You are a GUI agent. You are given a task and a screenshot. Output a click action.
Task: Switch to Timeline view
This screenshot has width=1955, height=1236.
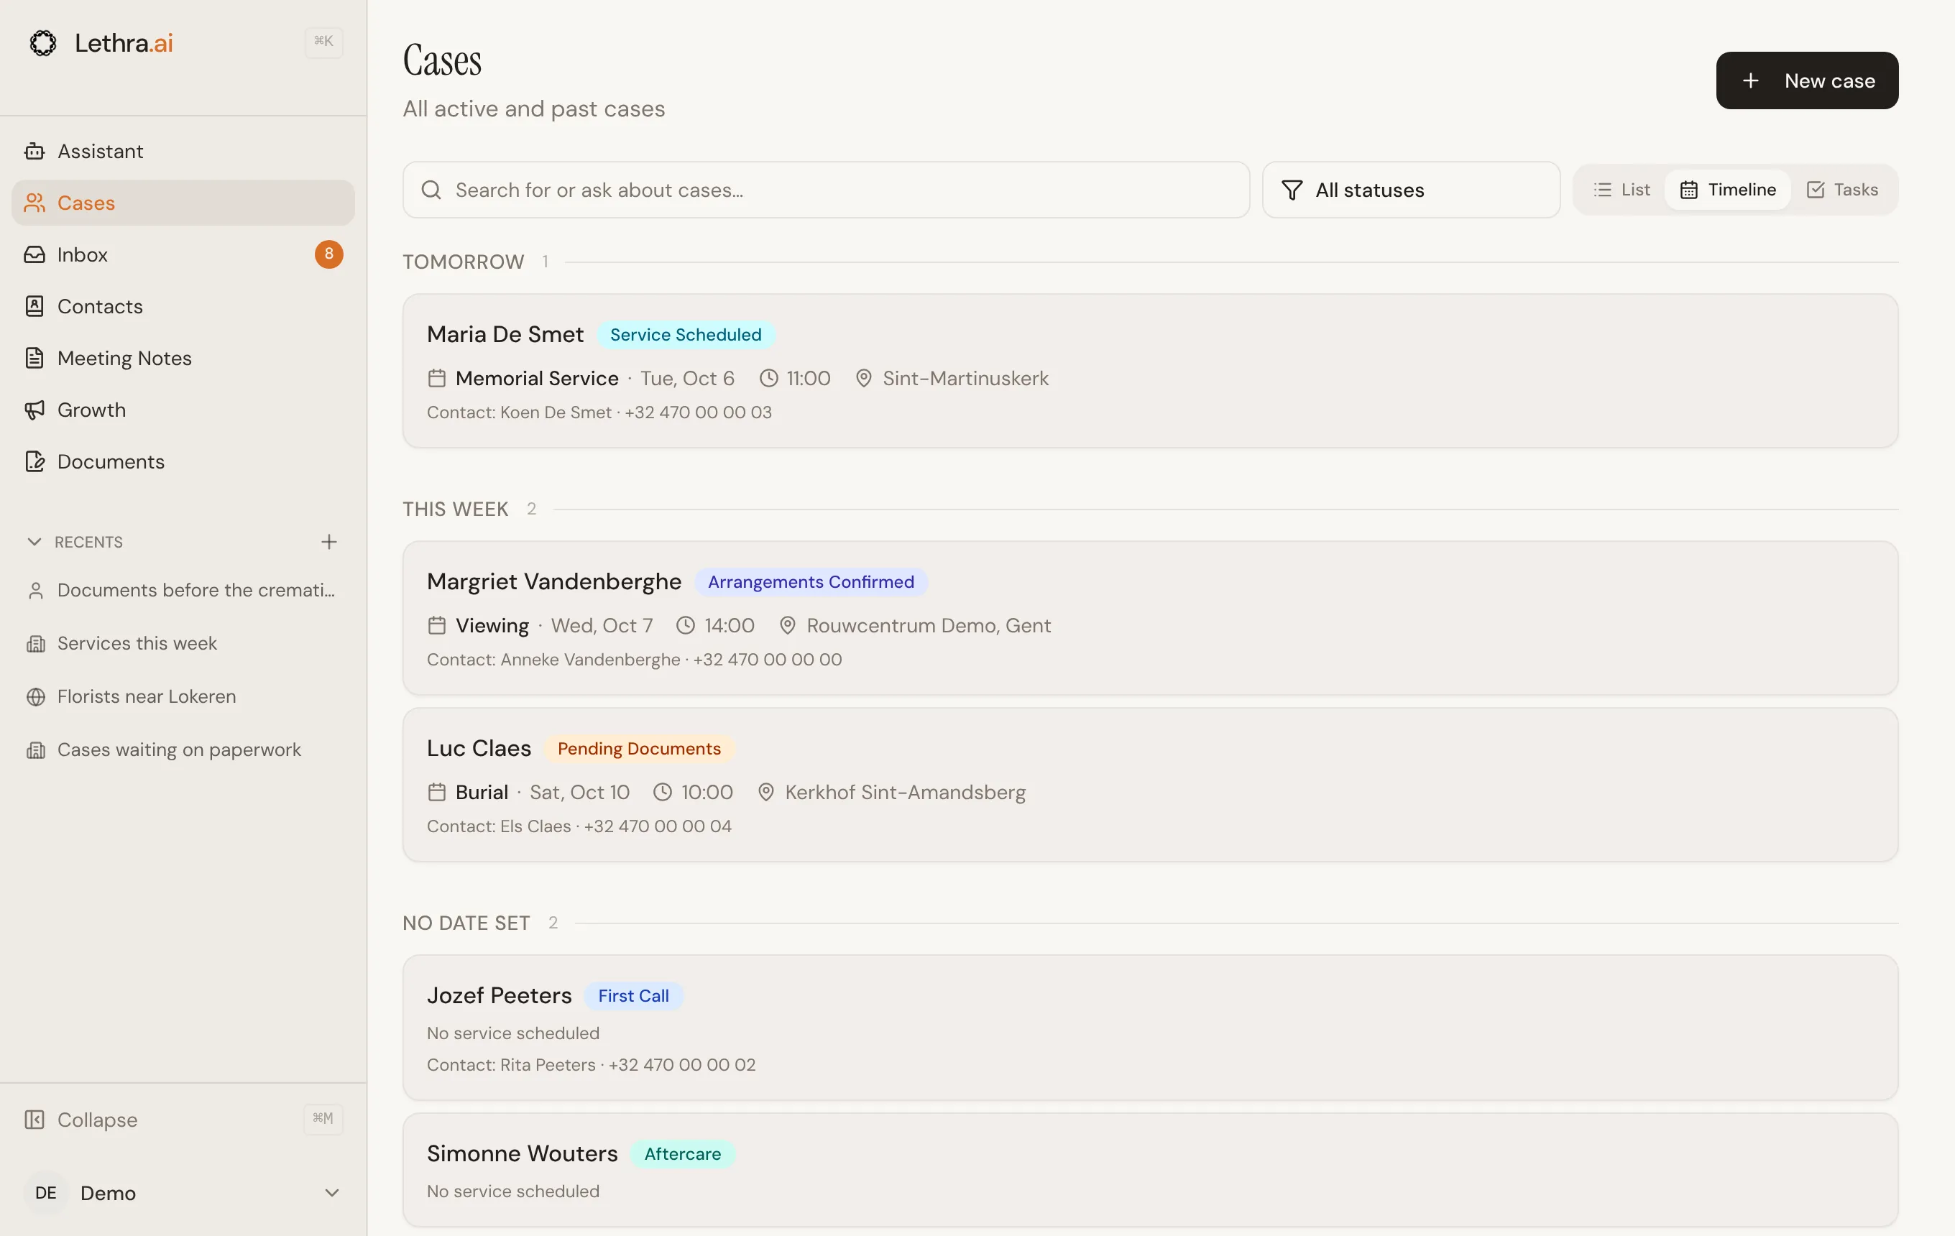pos(1728,190)
